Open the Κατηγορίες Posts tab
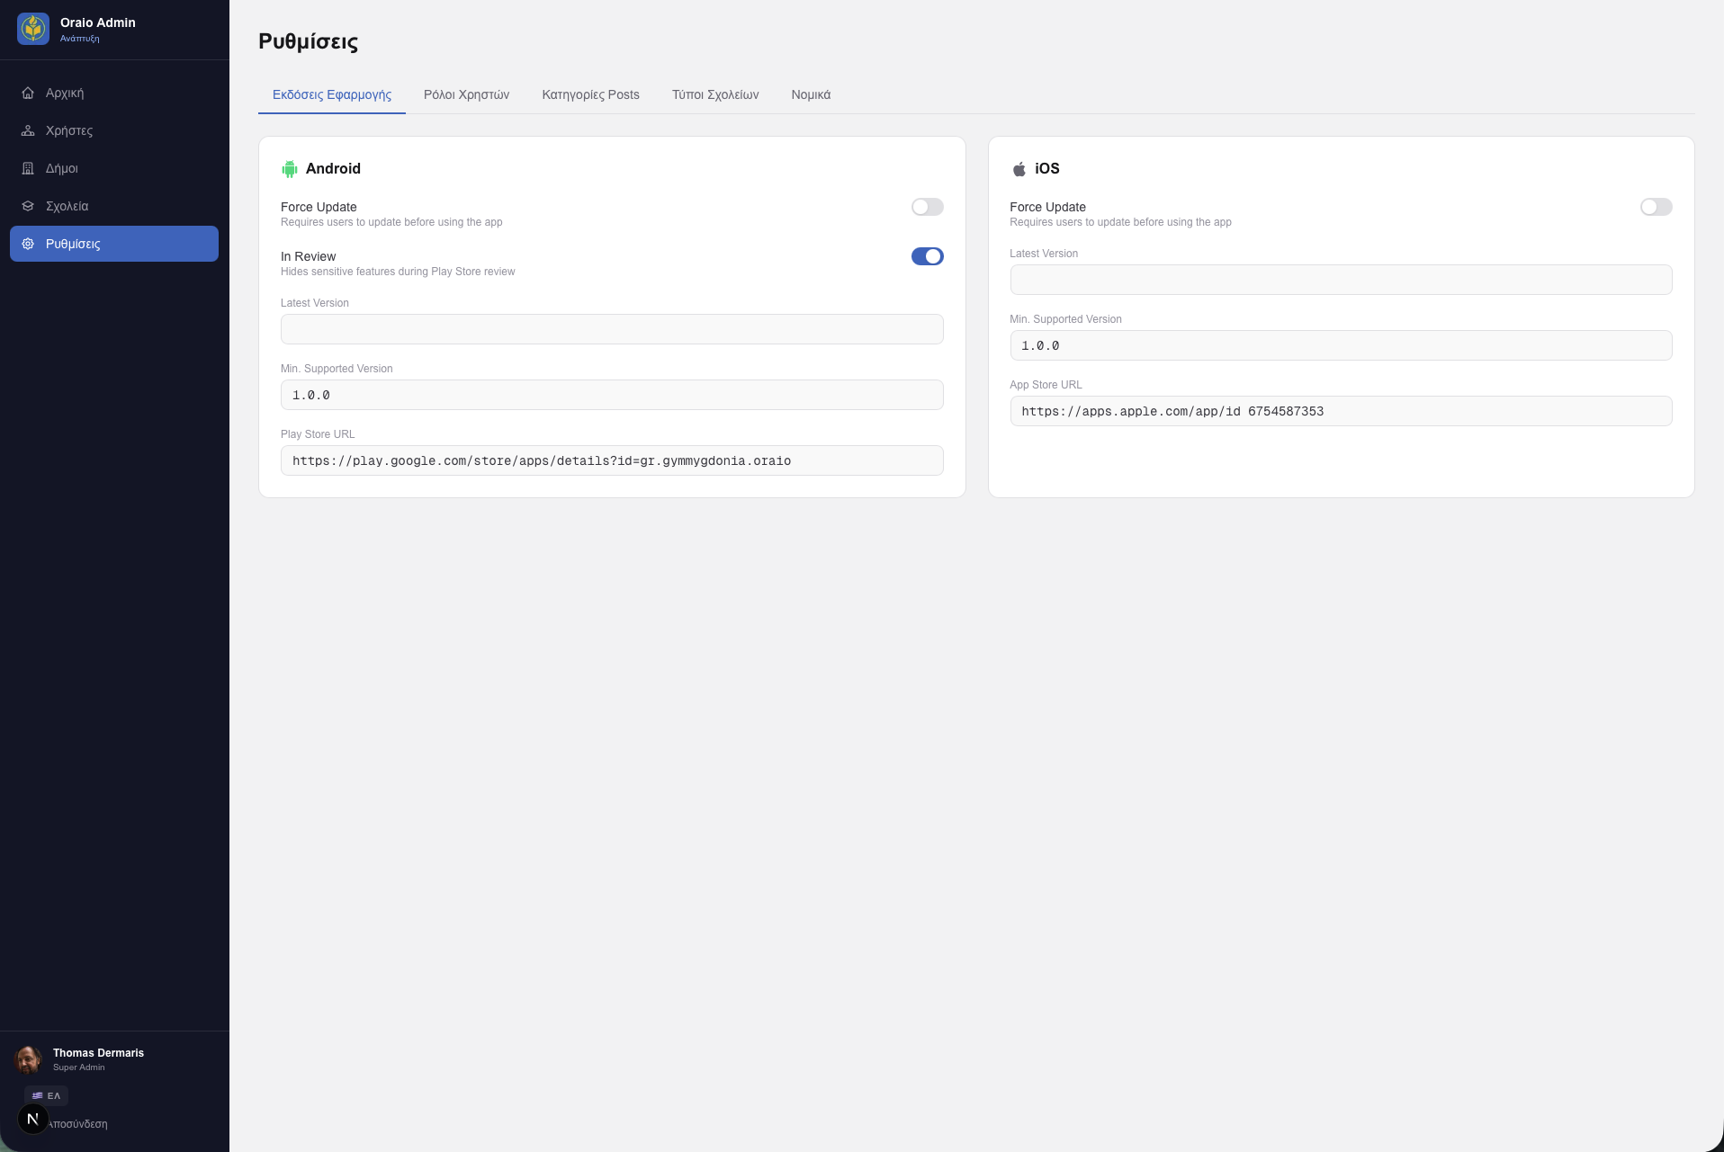1724x1152 pixels. pos(590,94)
